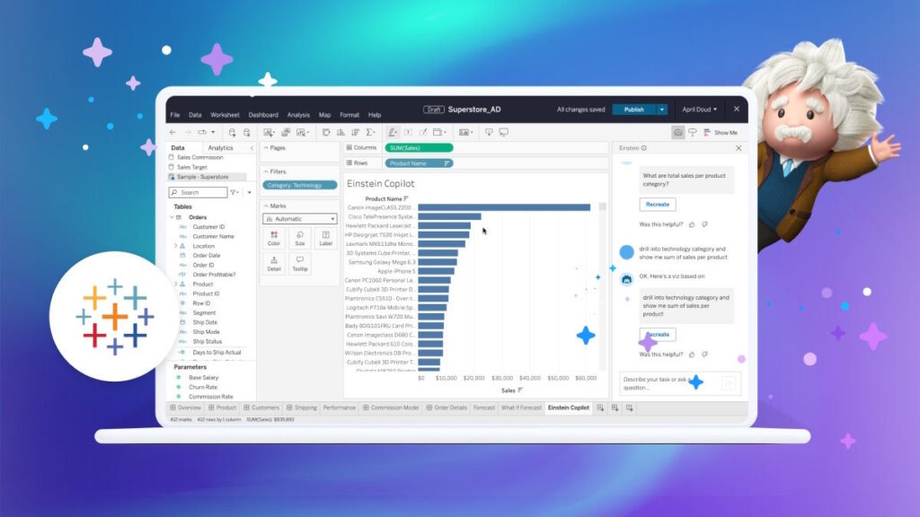Thumbs down the second Einstein response
Image resolution: width=920 pixels, height=517 pixels.
pyautogui.click(x=704, y=355)
